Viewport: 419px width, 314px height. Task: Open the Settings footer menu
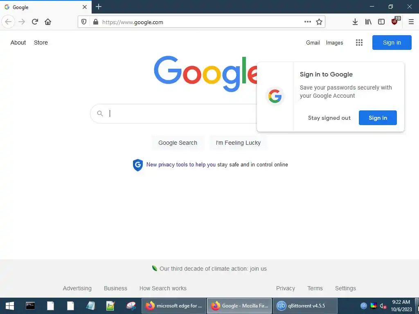(345, 288)
